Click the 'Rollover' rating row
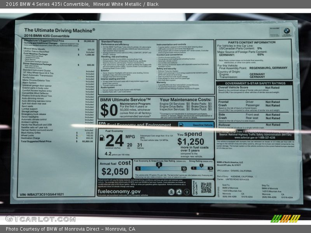Viewport: 311px width, 233px height. (249, 125)
